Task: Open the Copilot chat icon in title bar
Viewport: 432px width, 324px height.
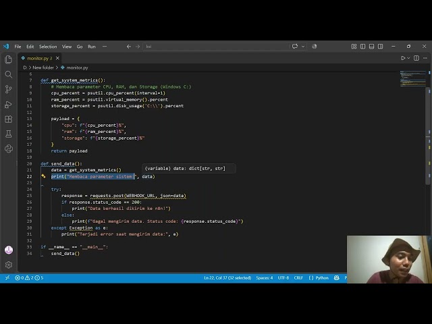Action: pyautogui.click(x=295, y=47)
